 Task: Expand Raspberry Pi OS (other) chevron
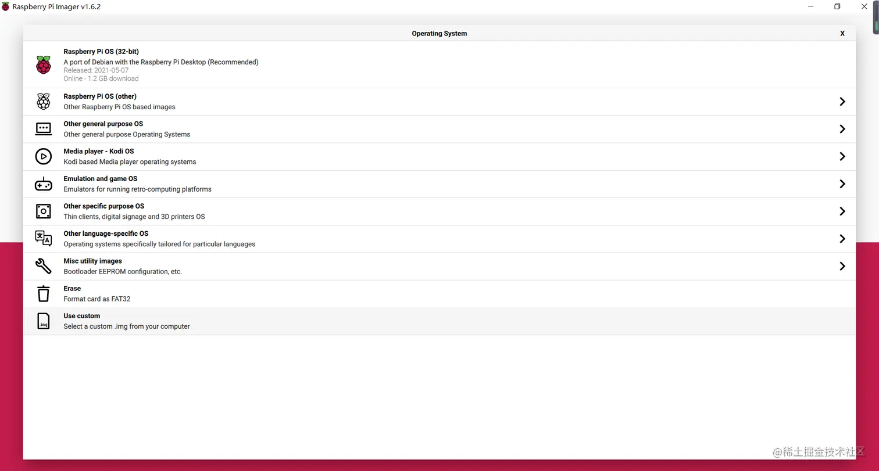842,102
